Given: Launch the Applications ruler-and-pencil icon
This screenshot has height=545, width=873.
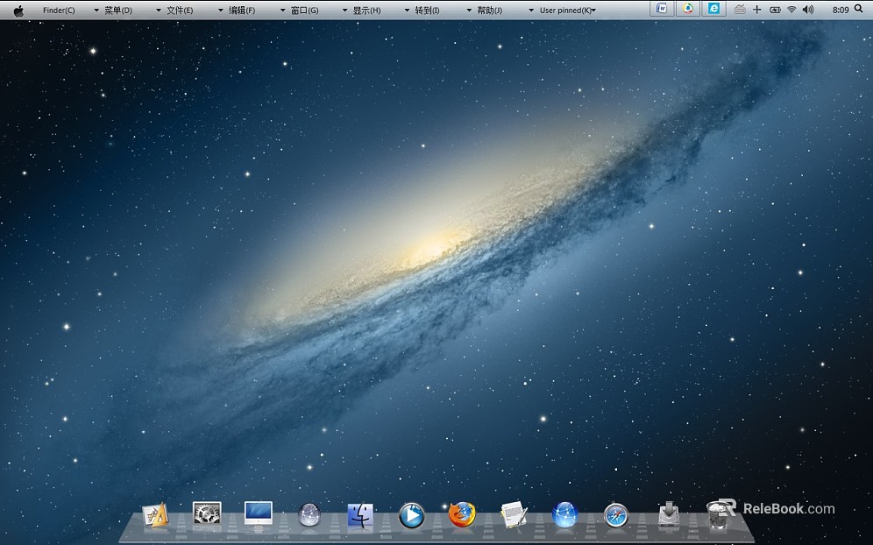Looking at the screenshot, I should click(155, 515).
